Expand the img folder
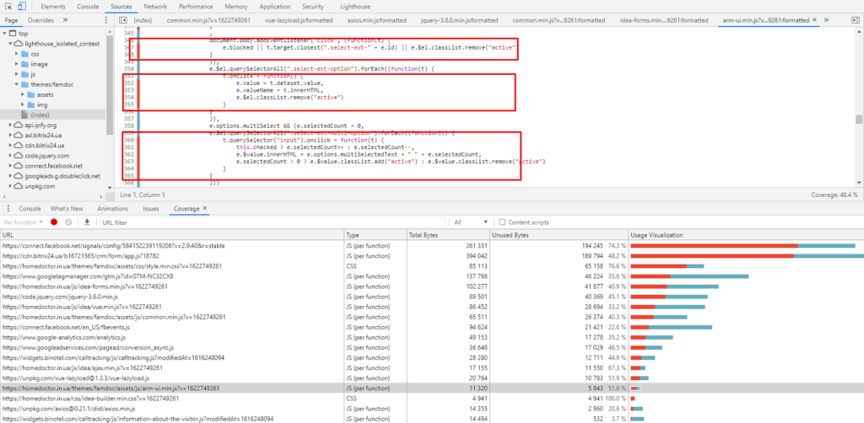 coord(23,105)
